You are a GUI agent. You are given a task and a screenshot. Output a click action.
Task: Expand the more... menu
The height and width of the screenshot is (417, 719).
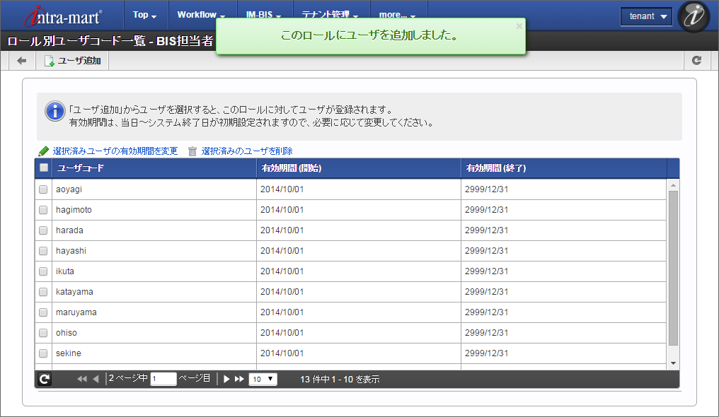[x=397, y=15]
